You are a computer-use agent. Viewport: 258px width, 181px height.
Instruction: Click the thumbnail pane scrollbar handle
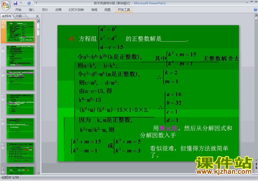(x=39, y=29)
